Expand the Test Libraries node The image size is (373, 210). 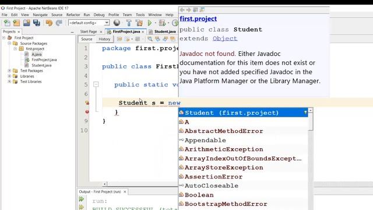click(x=9, y=82)
